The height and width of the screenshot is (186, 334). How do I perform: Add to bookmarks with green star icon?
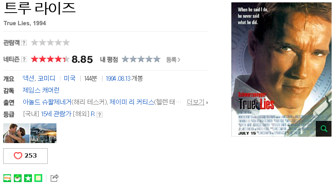coord(28,178)
